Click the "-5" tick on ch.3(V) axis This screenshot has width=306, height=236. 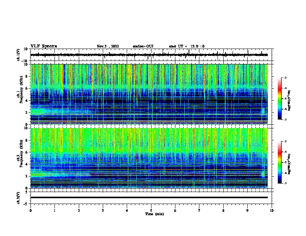(x=26, y=204)
